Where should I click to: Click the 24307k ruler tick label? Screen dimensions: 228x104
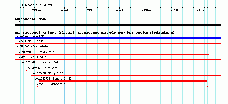click(x=64, y=10)
